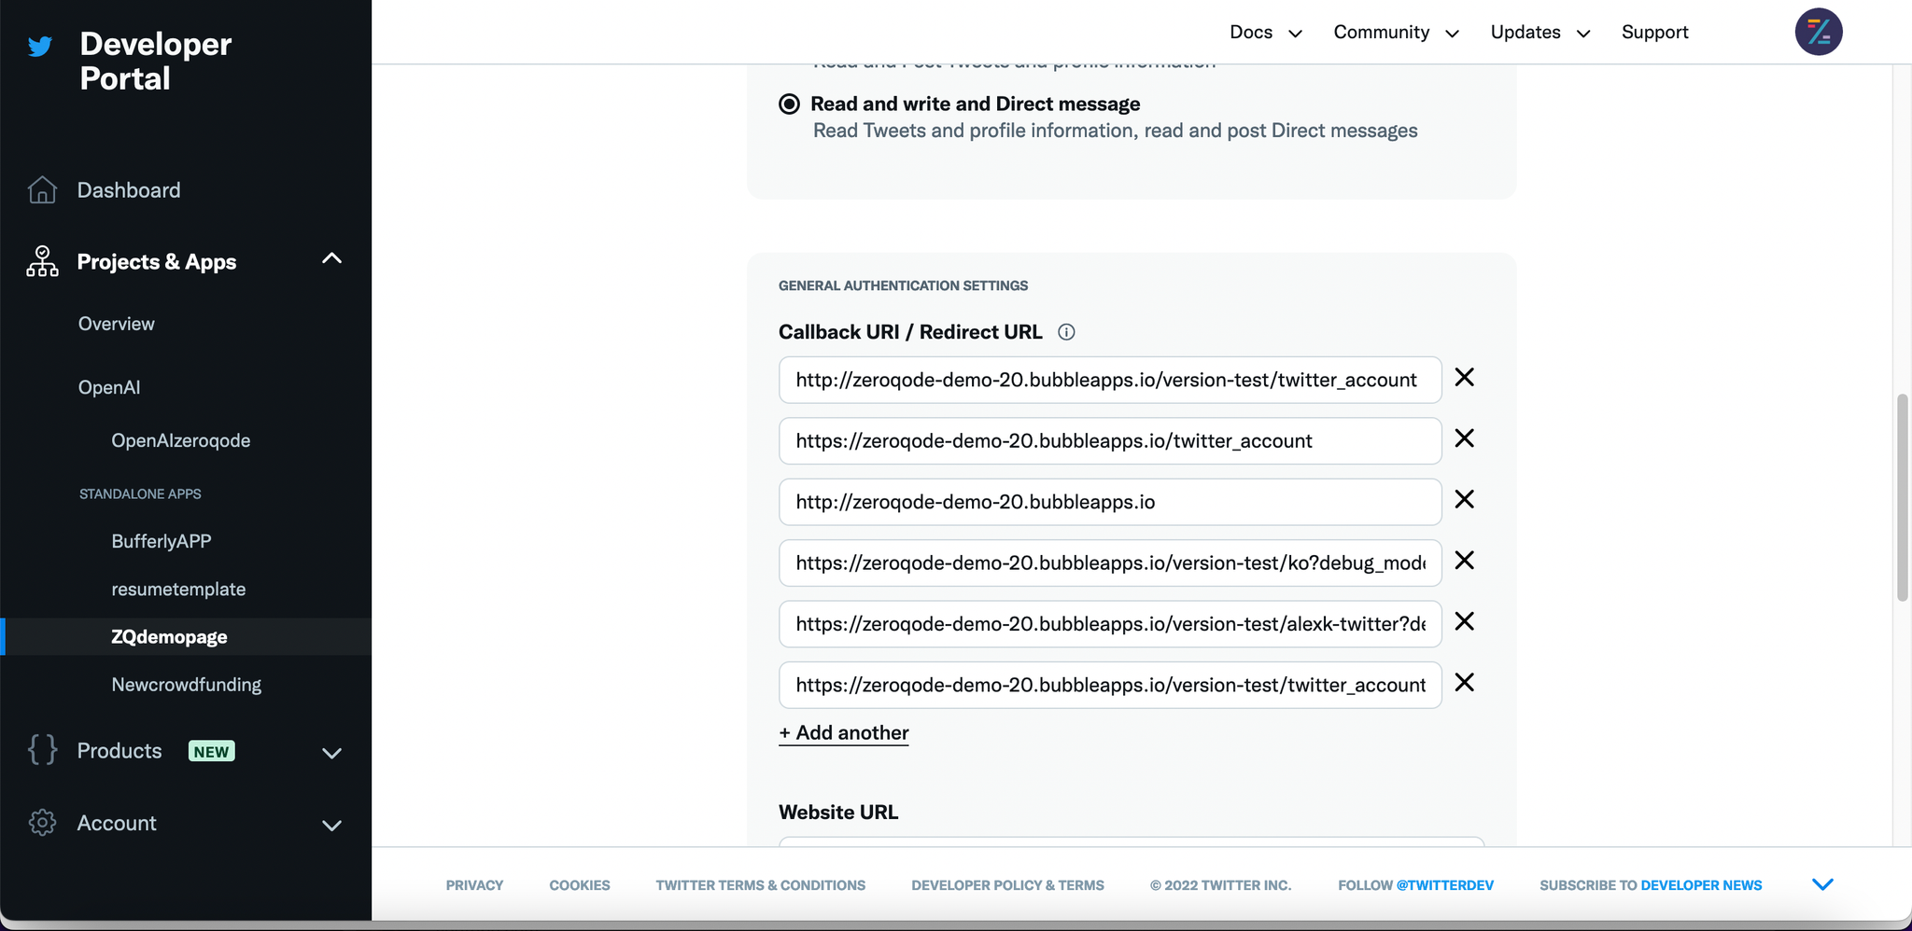Image resolution: width=1912 pixels, height=931 pixels.
Task: Remove the http://zeroqode-demo-20.bubbleapps.io callback URL
Action: (1464, 500)
